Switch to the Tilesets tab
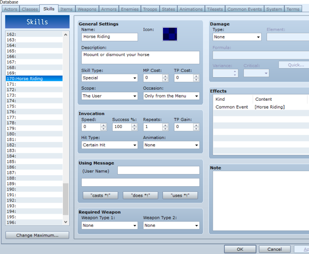Screen dimensions: 309x254 (215, 9)
